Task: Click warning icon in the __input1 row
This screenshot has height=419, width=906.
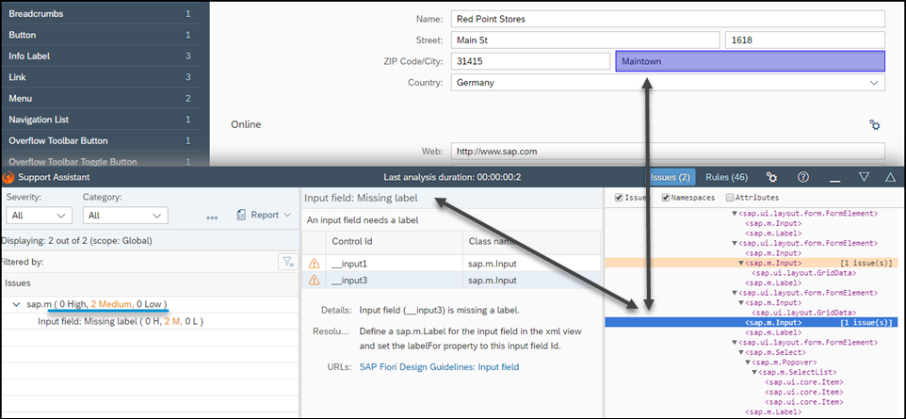Action: pyautogui.click(x=314, y=264)
